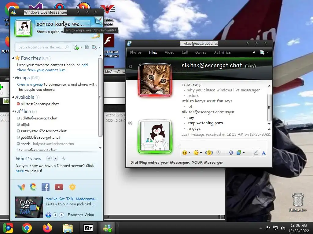This screenshot has width=313, height=234.
Task: Select offline contact sporb
Action: (x=45, y=144)
